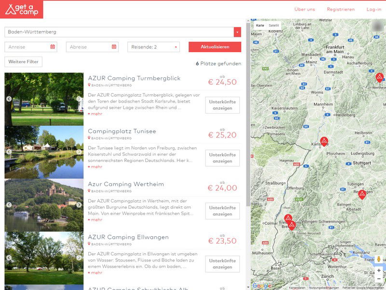Viewport: 386px width, 290px height.
Task: Show previous photo of Campingplatz Tunisee
Action: point(9,152)
